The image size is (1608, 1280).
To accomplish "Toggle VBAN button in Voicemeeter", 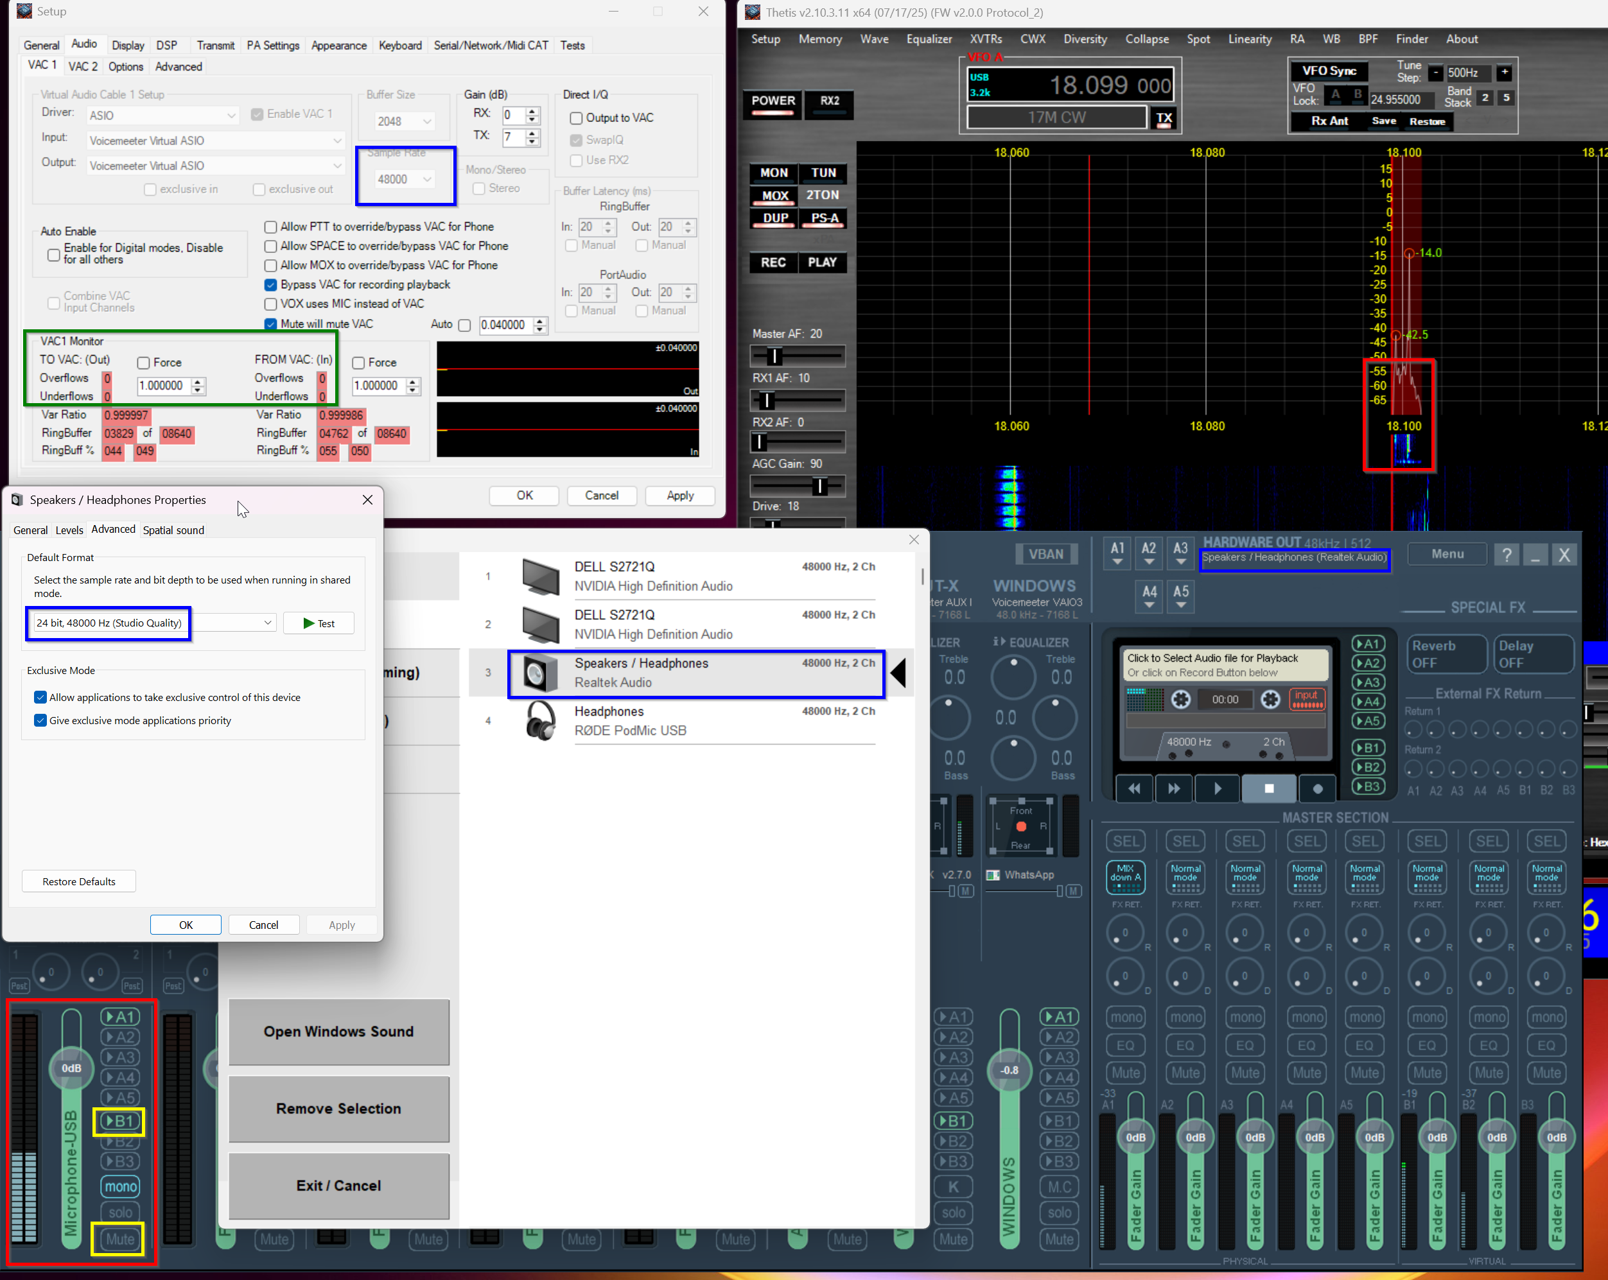I will point(1045,554).
